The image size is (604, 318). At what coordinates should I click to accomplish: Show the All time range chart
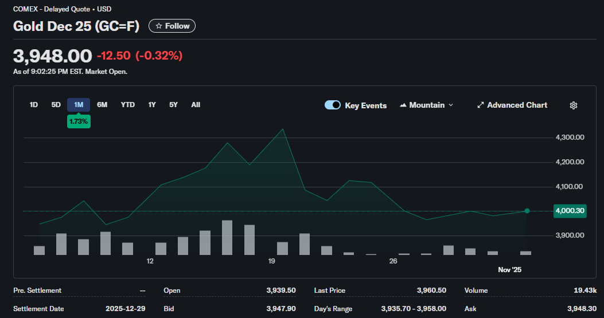[x=196, y=105]
